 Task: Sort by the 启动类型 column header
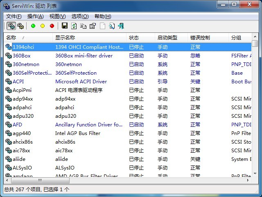tap(167, 38)
